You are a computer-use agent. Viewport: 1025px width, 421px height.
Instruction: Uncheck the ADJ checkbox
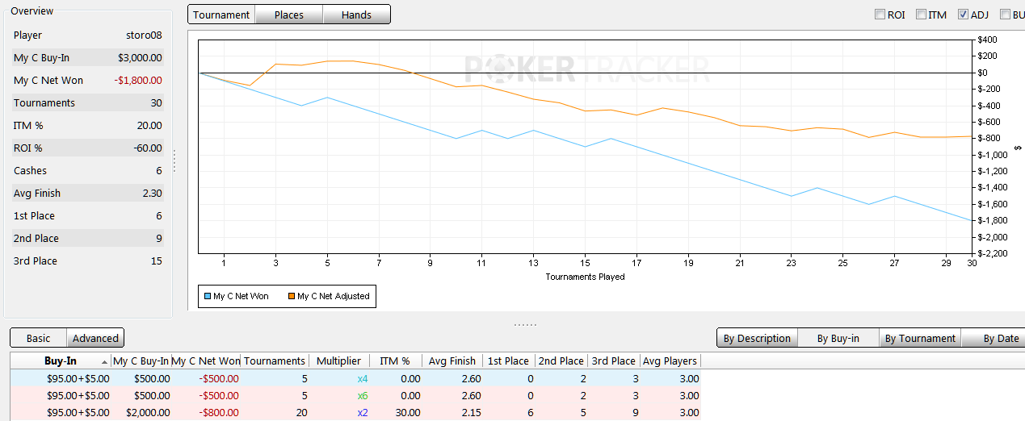[x=963, y=15]
